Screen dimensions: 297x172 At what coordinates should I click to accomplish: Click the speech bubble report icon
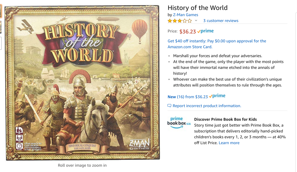[x=169, y=106]
